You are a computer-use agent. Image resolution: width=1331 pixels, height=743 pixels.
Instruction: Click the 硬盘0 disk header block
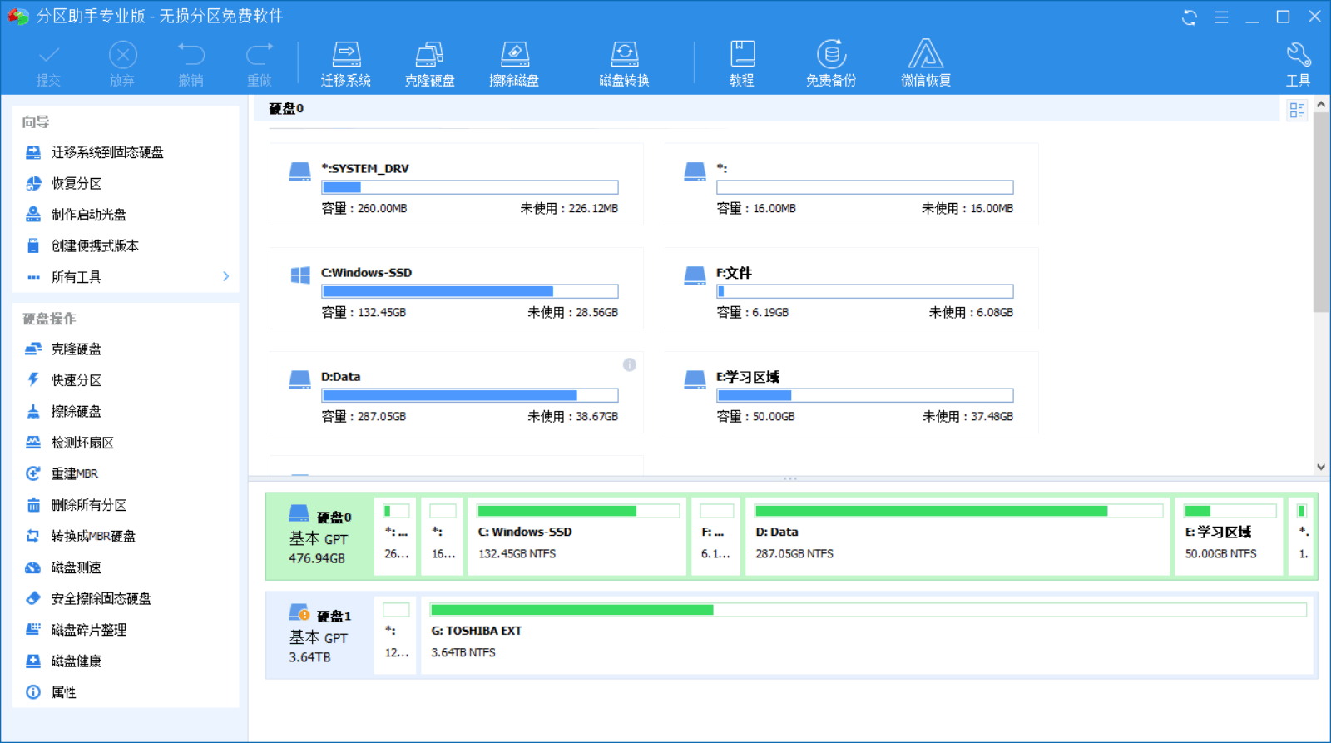pos(319,536)
